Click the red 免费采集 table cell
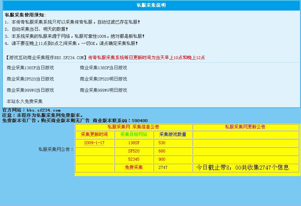Image resolution: width=301 pixels, height=206 pixels. tap(134, 167)
